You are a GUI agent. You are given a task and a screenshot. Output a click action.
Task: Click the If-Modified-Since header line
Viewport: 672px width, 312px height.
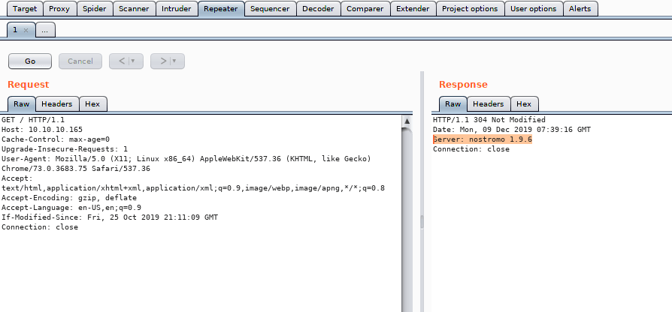click(110, 217)
